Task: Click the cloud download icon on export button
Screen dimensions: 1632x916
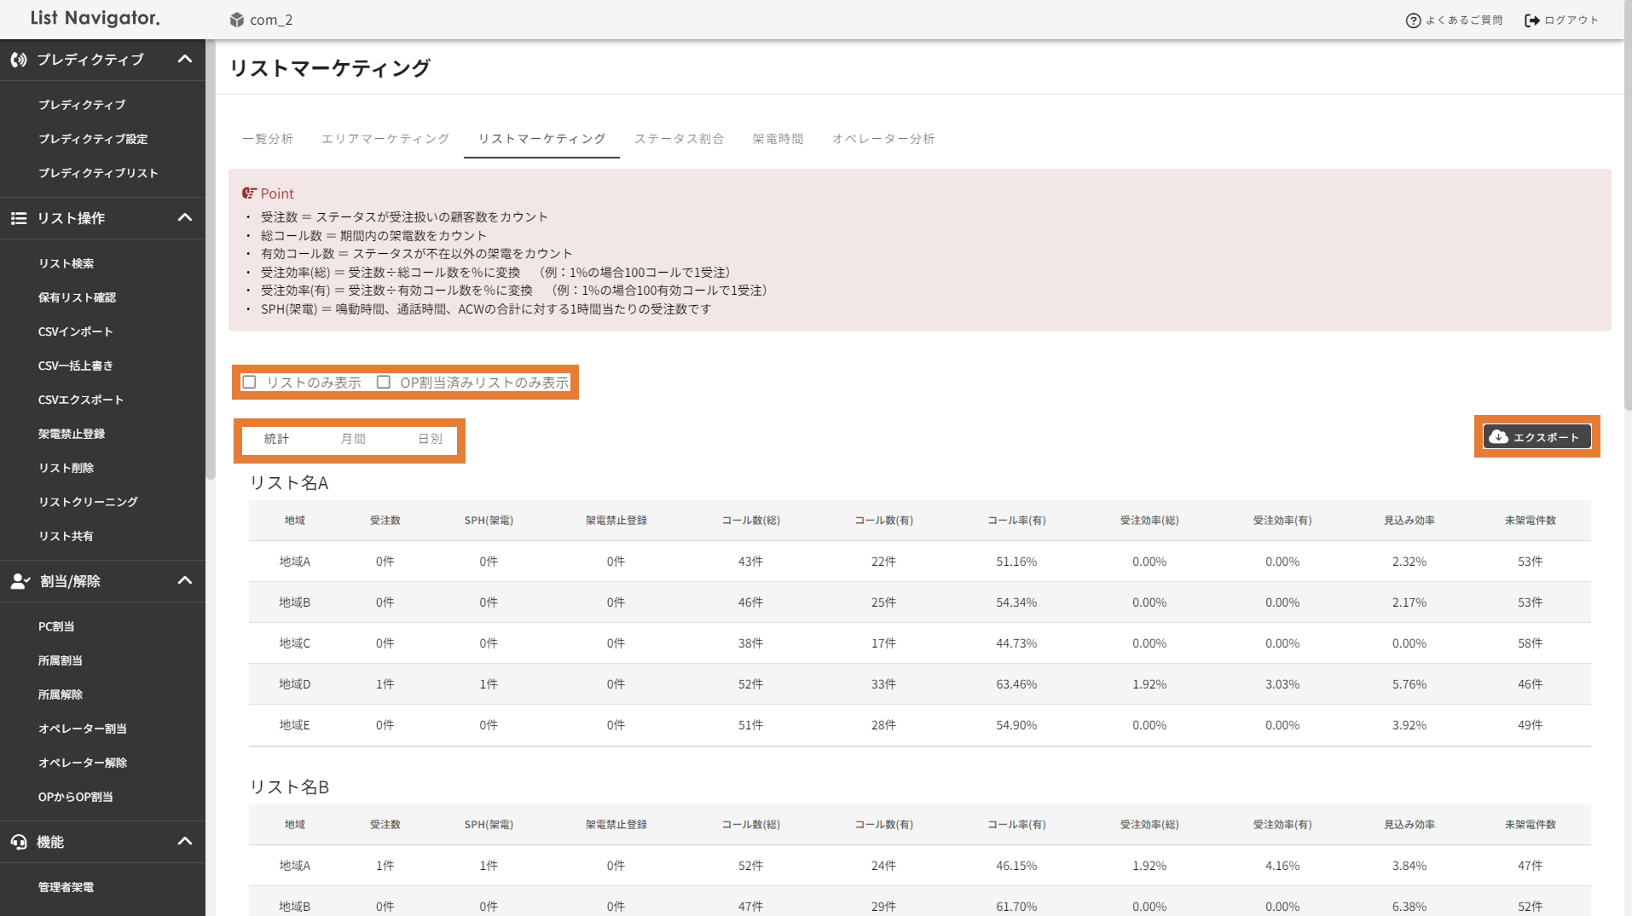Action: coord(1498,437)
